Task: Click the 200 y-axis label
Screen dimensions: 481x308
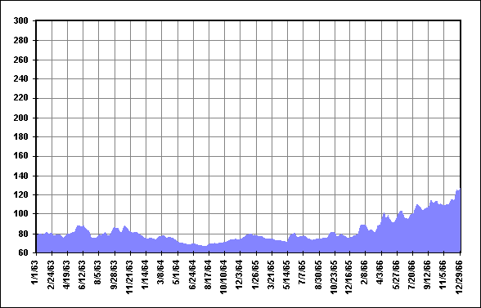Action: 21,118
